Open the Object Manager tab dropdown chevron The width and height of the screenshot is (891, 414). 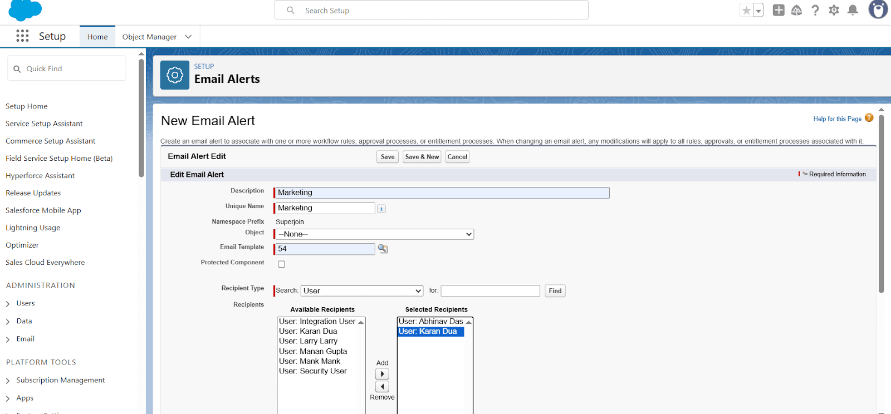point(188,37)
